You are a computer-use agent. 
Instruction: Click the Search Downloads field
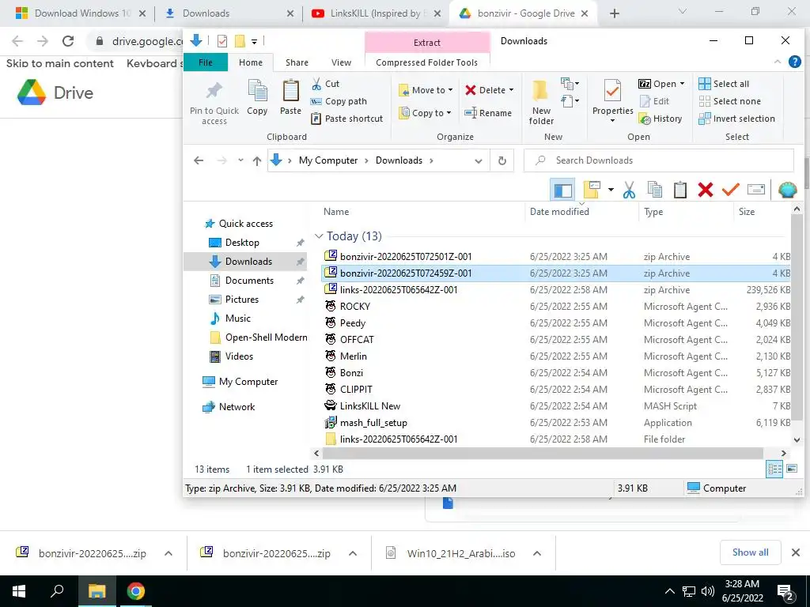tap(659, 160)
